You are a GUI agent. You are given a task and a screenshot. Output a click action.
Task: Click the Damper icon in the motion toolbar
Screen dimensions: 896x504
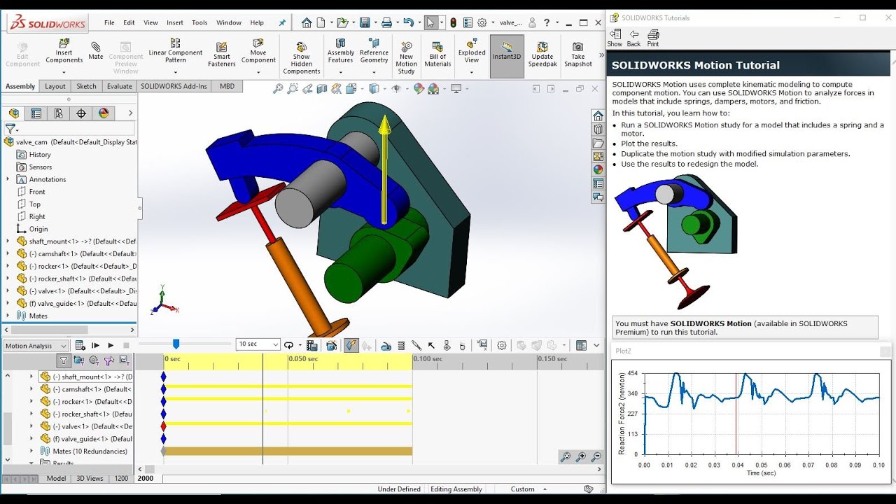point(416,345)
